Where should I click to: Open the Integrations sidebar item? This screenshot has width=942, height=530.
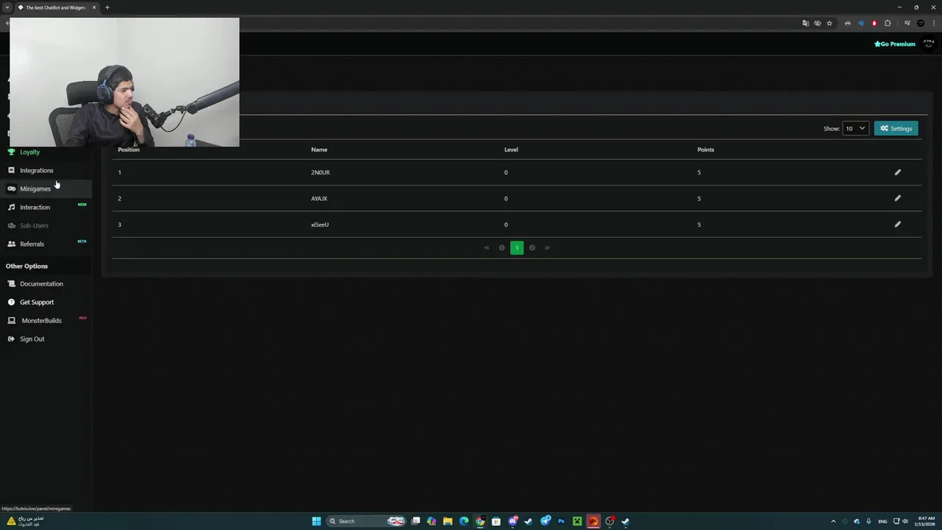(x=37, y=170)
